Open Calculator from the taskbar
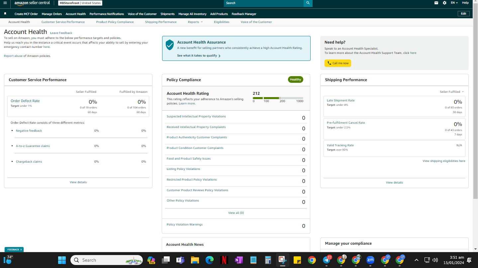Viewport: 478px width, 268px height. [268, 260]
